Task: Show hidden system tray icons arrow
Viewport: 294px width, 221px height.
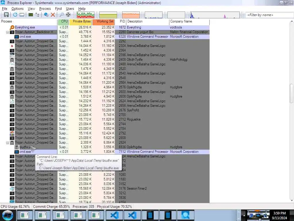Action: 244,215
